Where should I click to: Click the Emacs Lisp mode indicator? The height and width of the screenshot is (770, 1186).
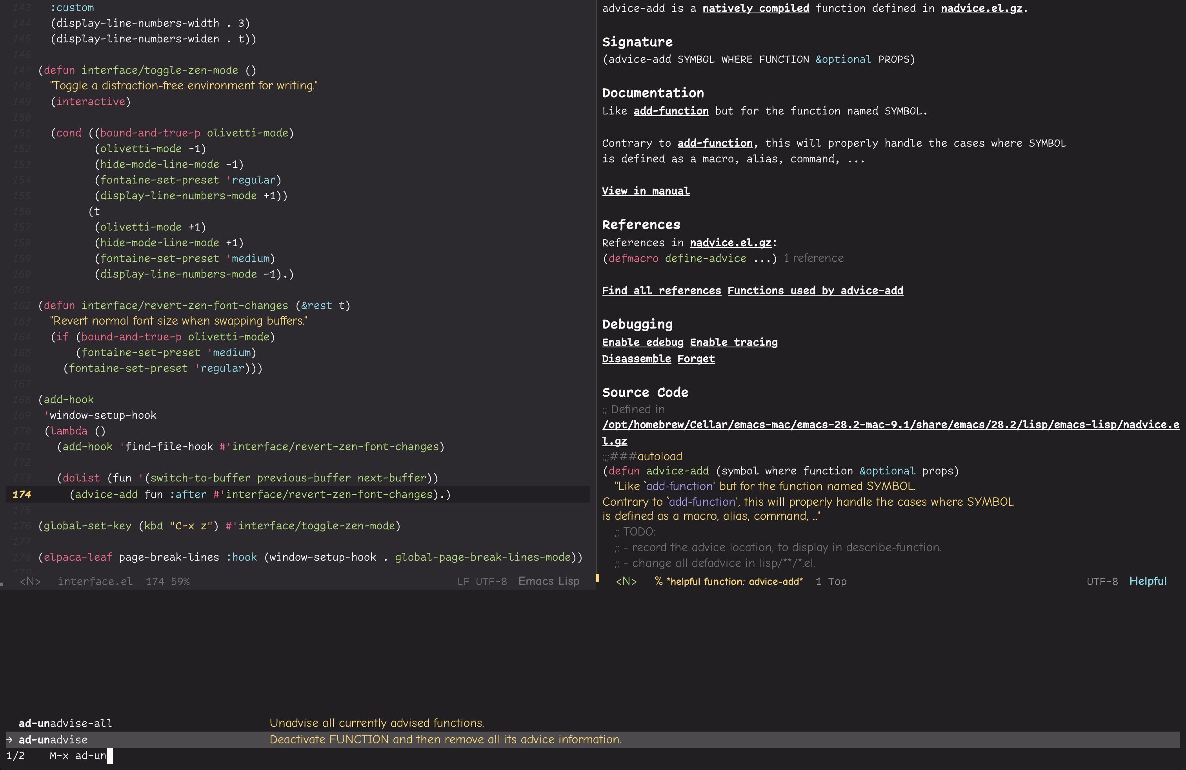549,581
